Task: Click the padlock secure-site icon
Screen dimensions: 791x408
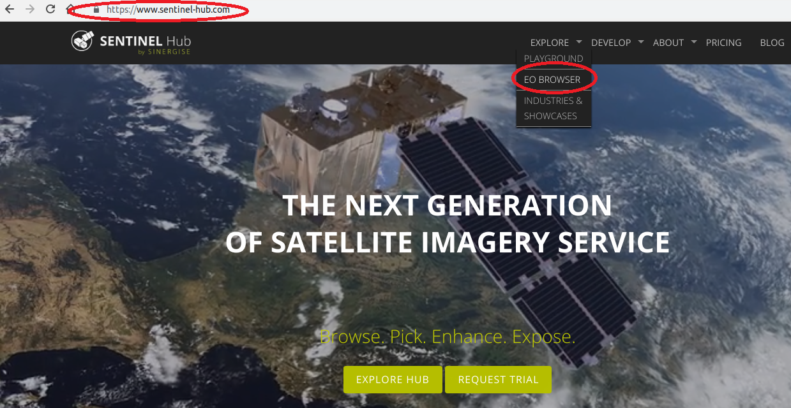Action: (96, 10)
